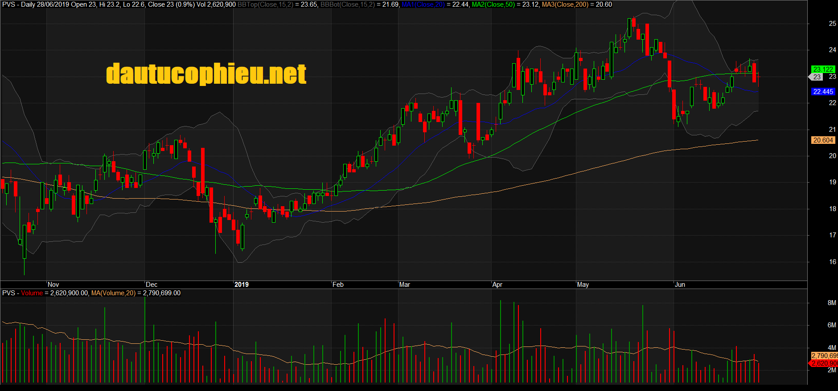The width and height of the screenshot is (838, 391).
Task: Click the BBBot(Close,15,2) indicator label
Action: [348, 4]
